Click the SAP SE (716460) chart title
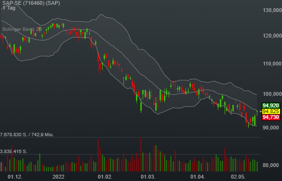 (x=31, y=3)
